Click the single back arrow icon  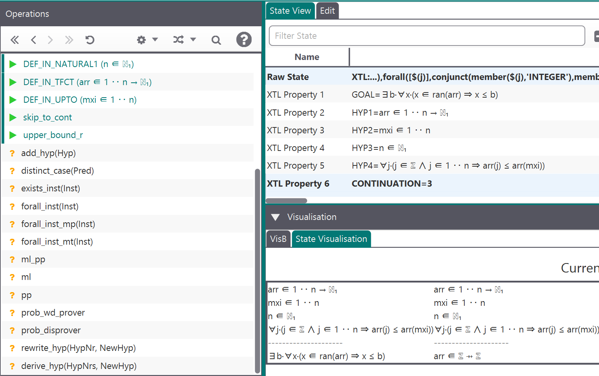33,40
